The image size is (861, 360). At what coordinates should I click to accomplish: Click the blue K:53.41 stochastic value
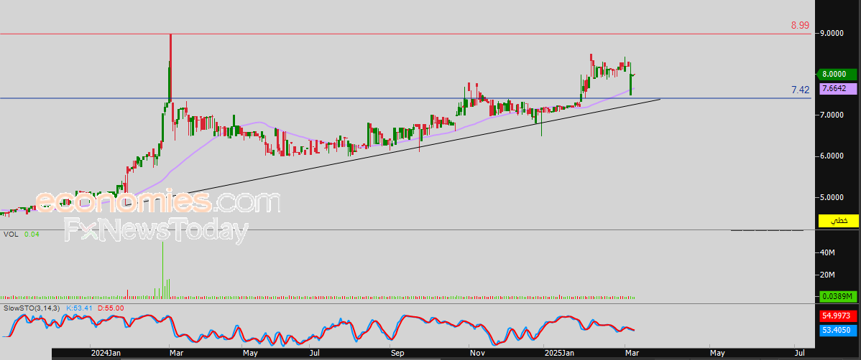click(80, 308)
